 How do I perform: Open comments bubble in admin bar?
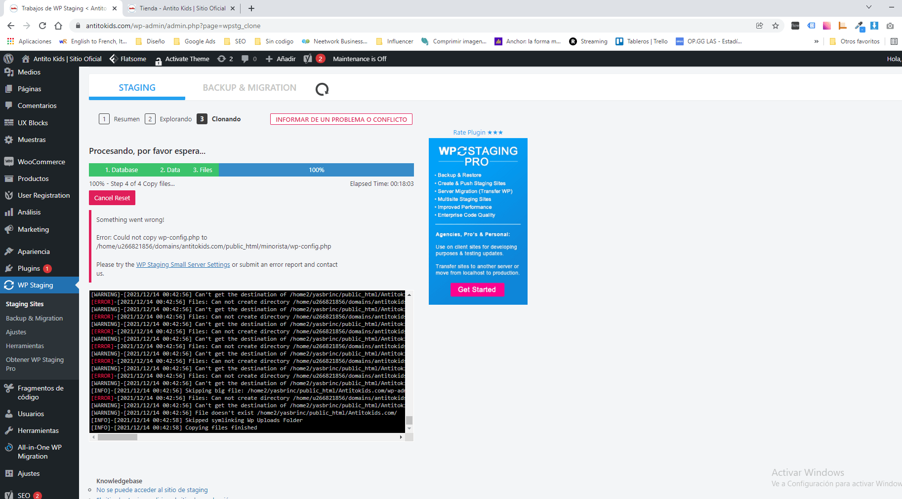249,59
